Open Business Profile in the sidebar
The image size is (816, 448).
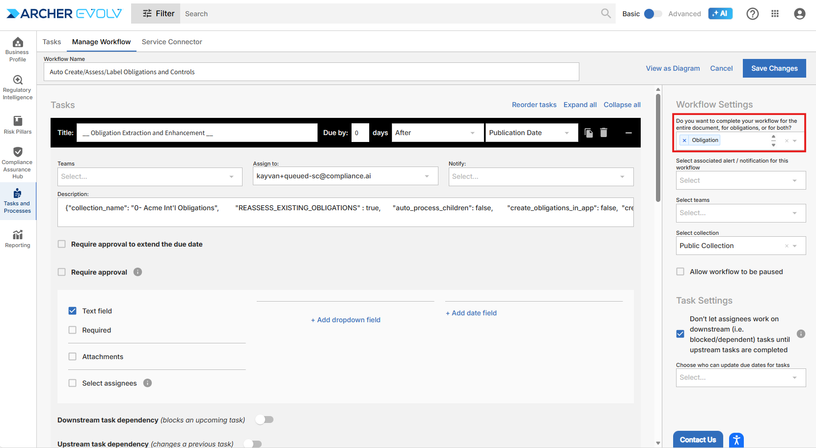(18, 49)
